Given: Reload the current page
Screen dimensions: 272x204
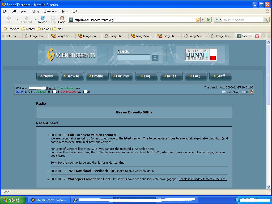Looking at the screenshot, I should 43,20.
